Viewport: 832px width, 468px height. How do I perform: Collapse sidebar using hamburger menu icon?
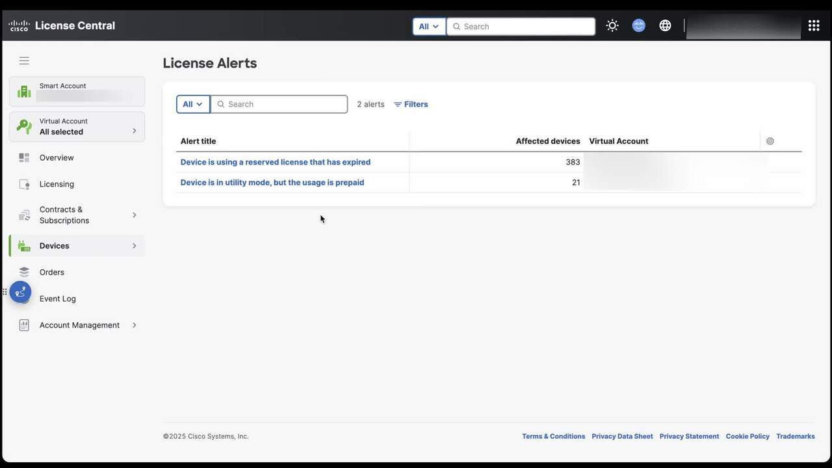(24, 61)
